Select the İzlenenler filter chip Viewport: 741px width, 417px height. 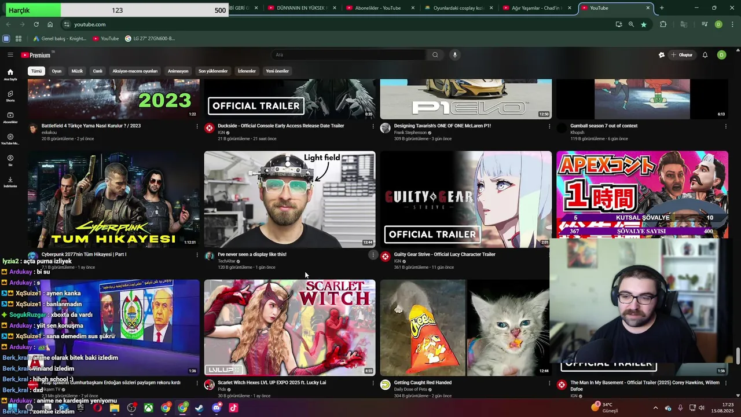tap(247, 71)
